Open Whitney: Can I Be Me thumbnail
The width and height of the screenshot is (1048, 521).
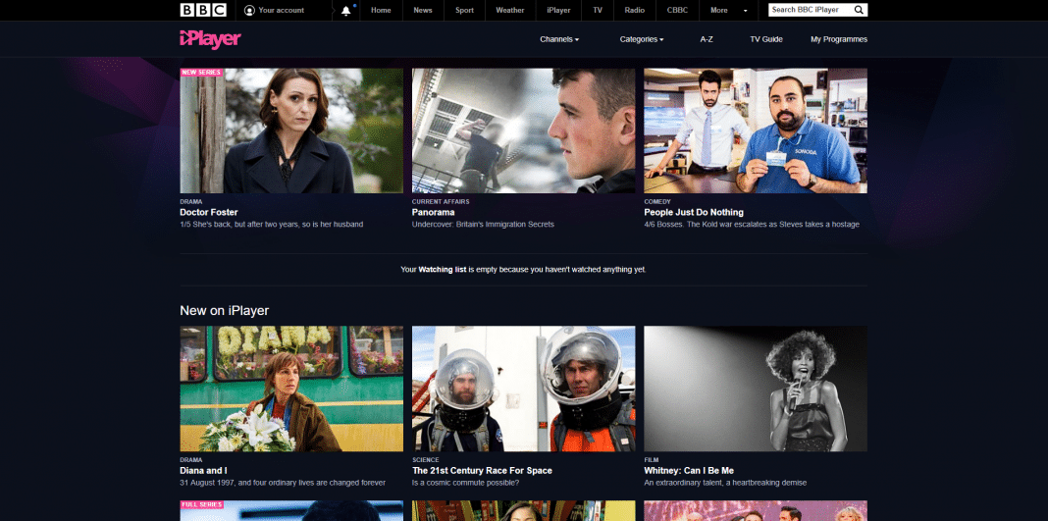756,389
